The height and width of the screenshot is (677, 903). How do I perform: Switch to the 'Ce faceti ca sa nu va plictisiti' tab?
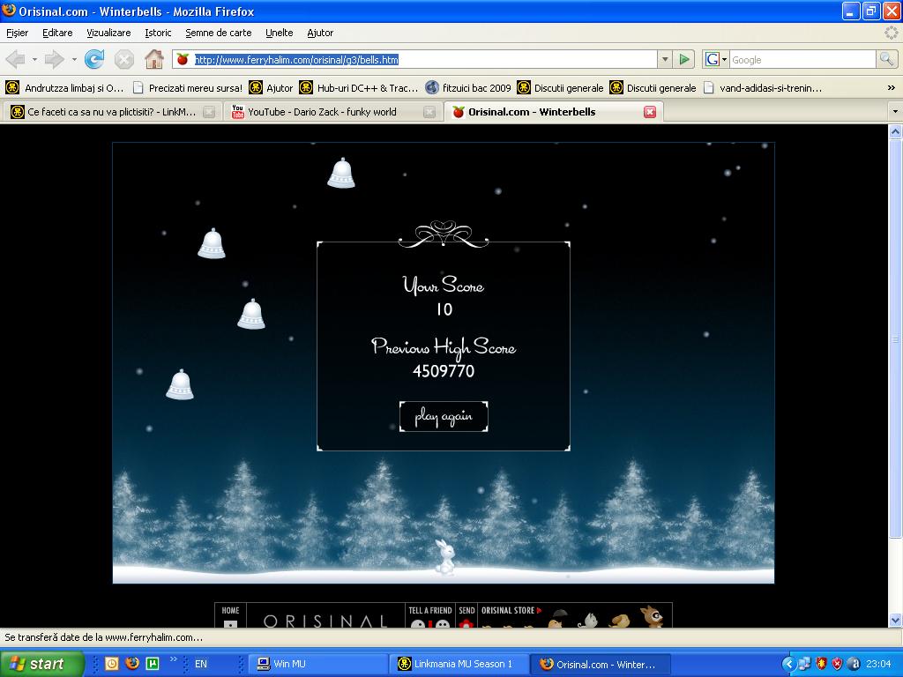click(x=112, y=112)
